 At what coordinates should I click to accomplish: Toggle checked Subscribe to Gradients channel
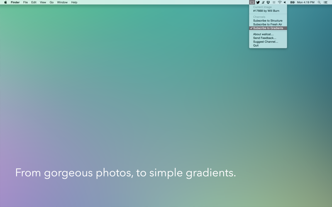[x=268, y=28]
